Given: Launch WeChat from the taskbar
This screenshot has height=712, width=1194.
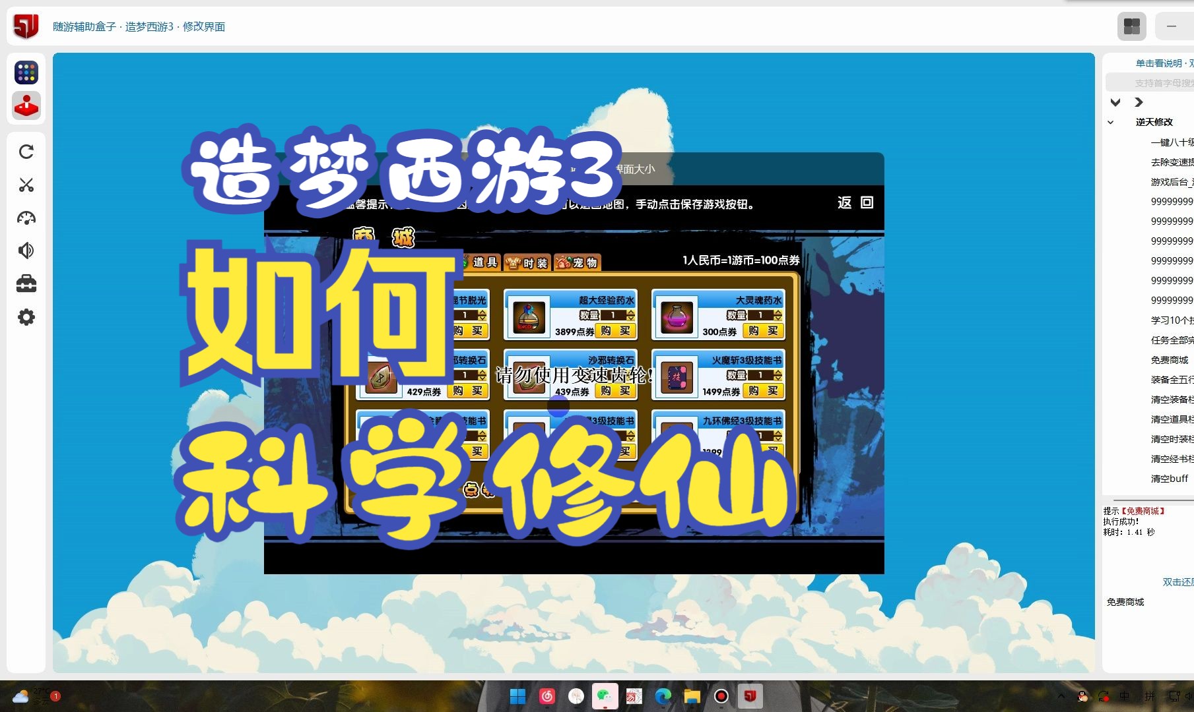Looking at the screenshot, I should tap(605, 696).
